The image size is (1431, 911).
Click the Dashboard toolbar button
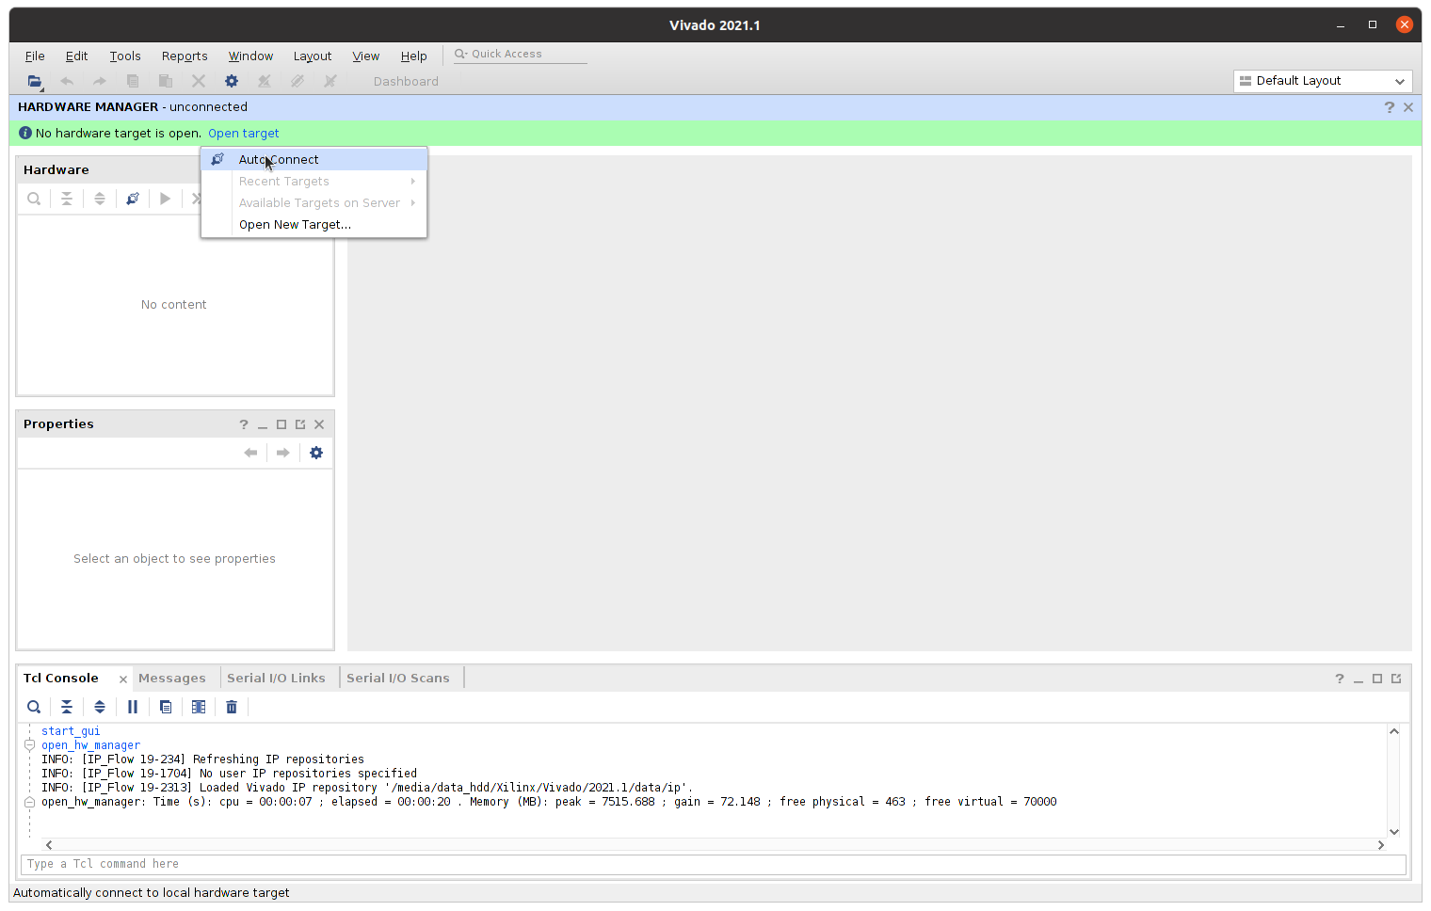coord(406,81)
